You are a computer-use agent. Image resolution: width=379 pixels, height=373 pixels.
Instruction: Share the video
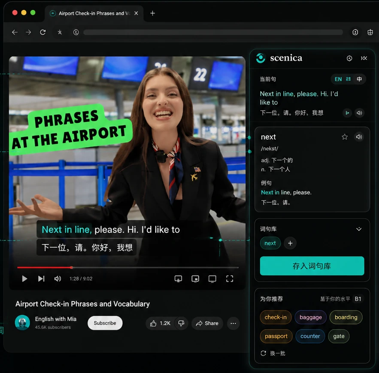(207, 323)
